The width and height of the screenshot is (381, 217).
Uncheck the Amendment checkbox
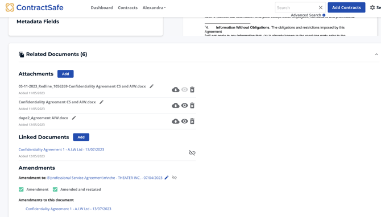pos(21,189)
